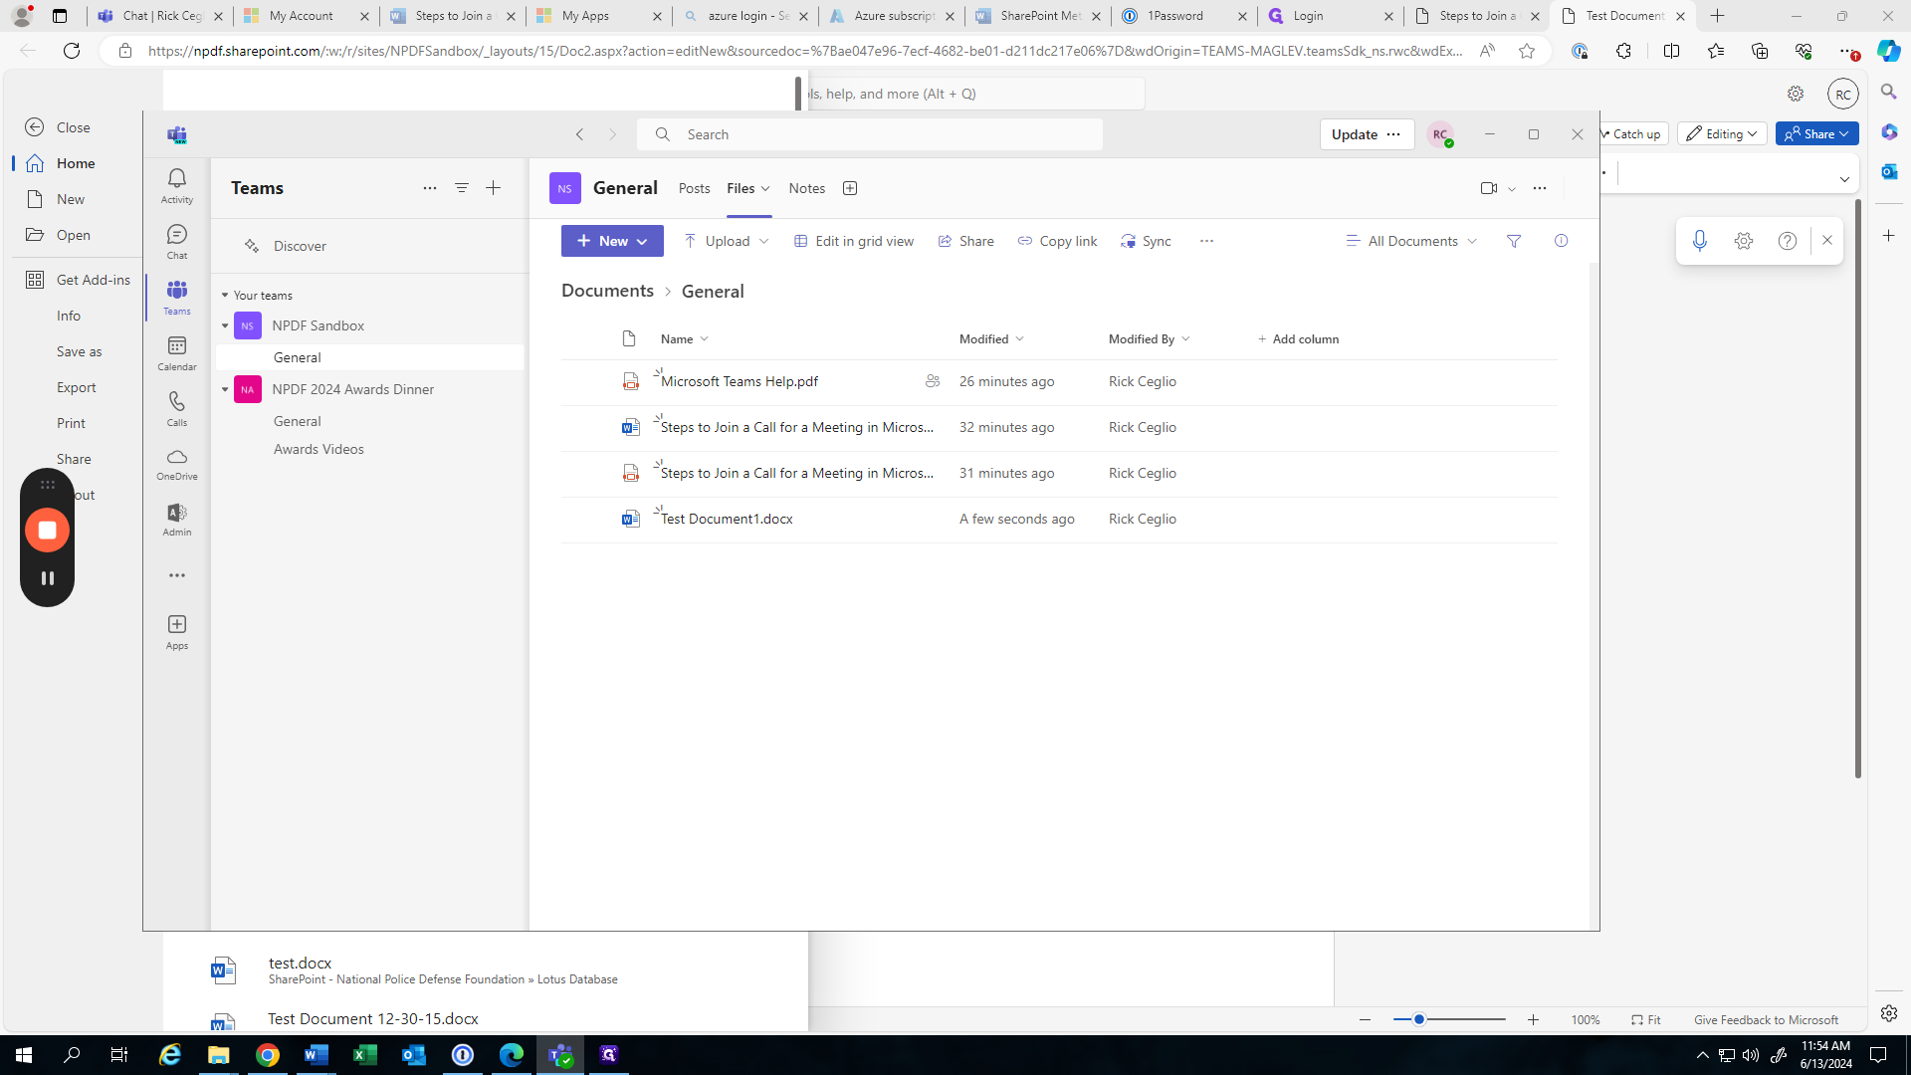Go back with Teams back arrow

click(580, 134)
